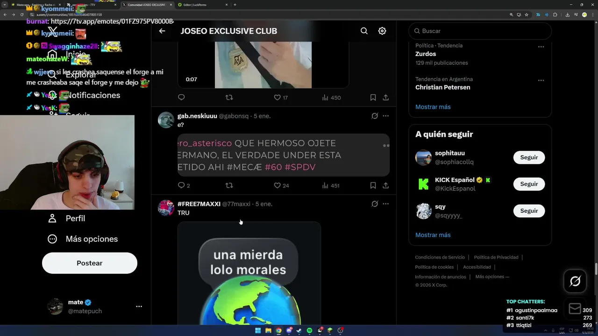Repost gab.neskiuuu's post
Screen dimensions: 598x336
coord(229,185)
